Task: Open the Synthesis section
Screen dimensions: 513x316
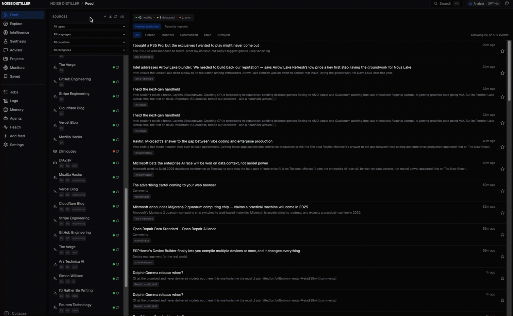Action: pos(22,42)
